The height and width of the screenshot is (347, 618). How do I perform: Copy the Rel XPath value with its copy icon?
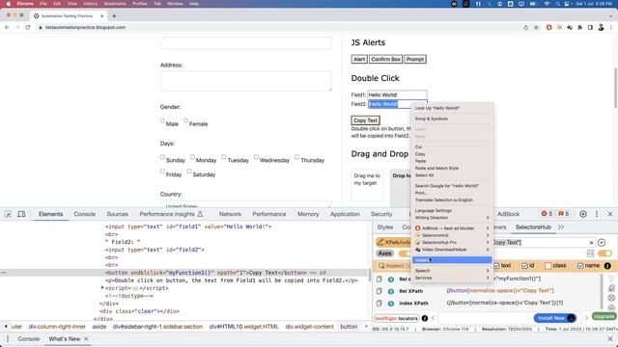[x=379, y=291]
